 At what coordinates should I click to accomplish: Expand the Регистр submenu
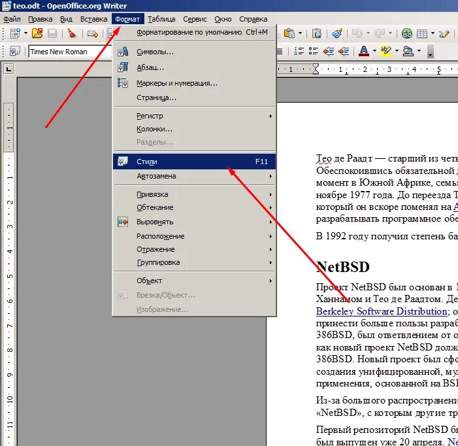click(x=194, y=116)
